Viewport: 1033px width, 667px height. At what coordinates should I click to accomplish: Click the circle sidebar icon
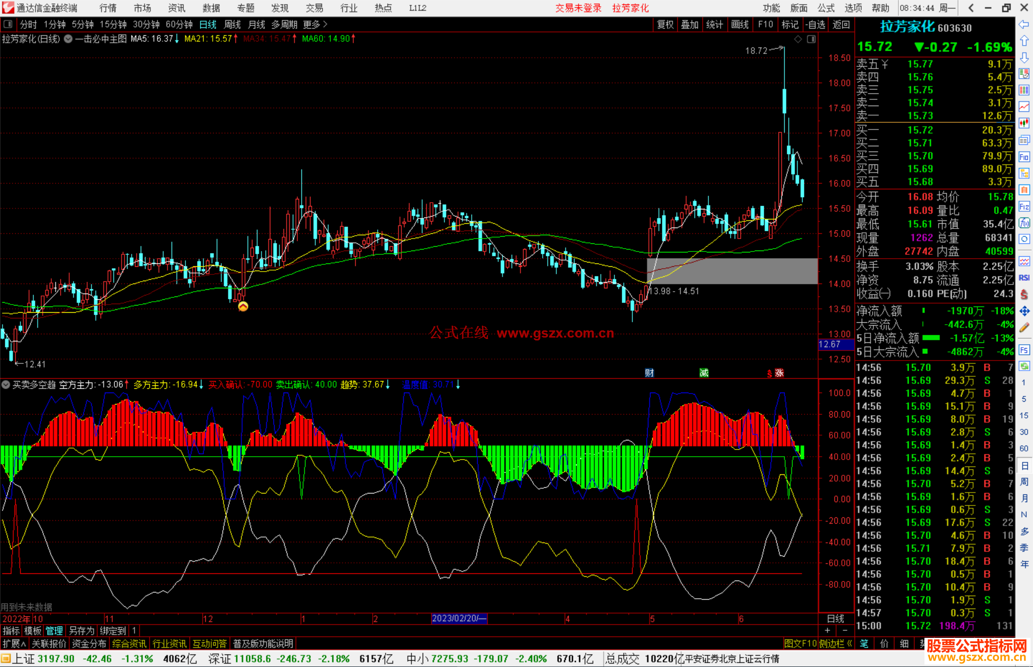(1024, 239)
